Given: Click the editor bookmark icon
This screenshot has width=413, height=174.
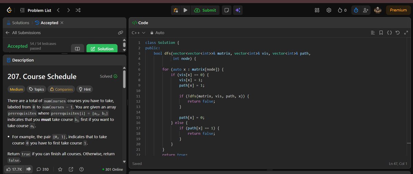Looking at the screenshot, I should (x=381, y=33).
